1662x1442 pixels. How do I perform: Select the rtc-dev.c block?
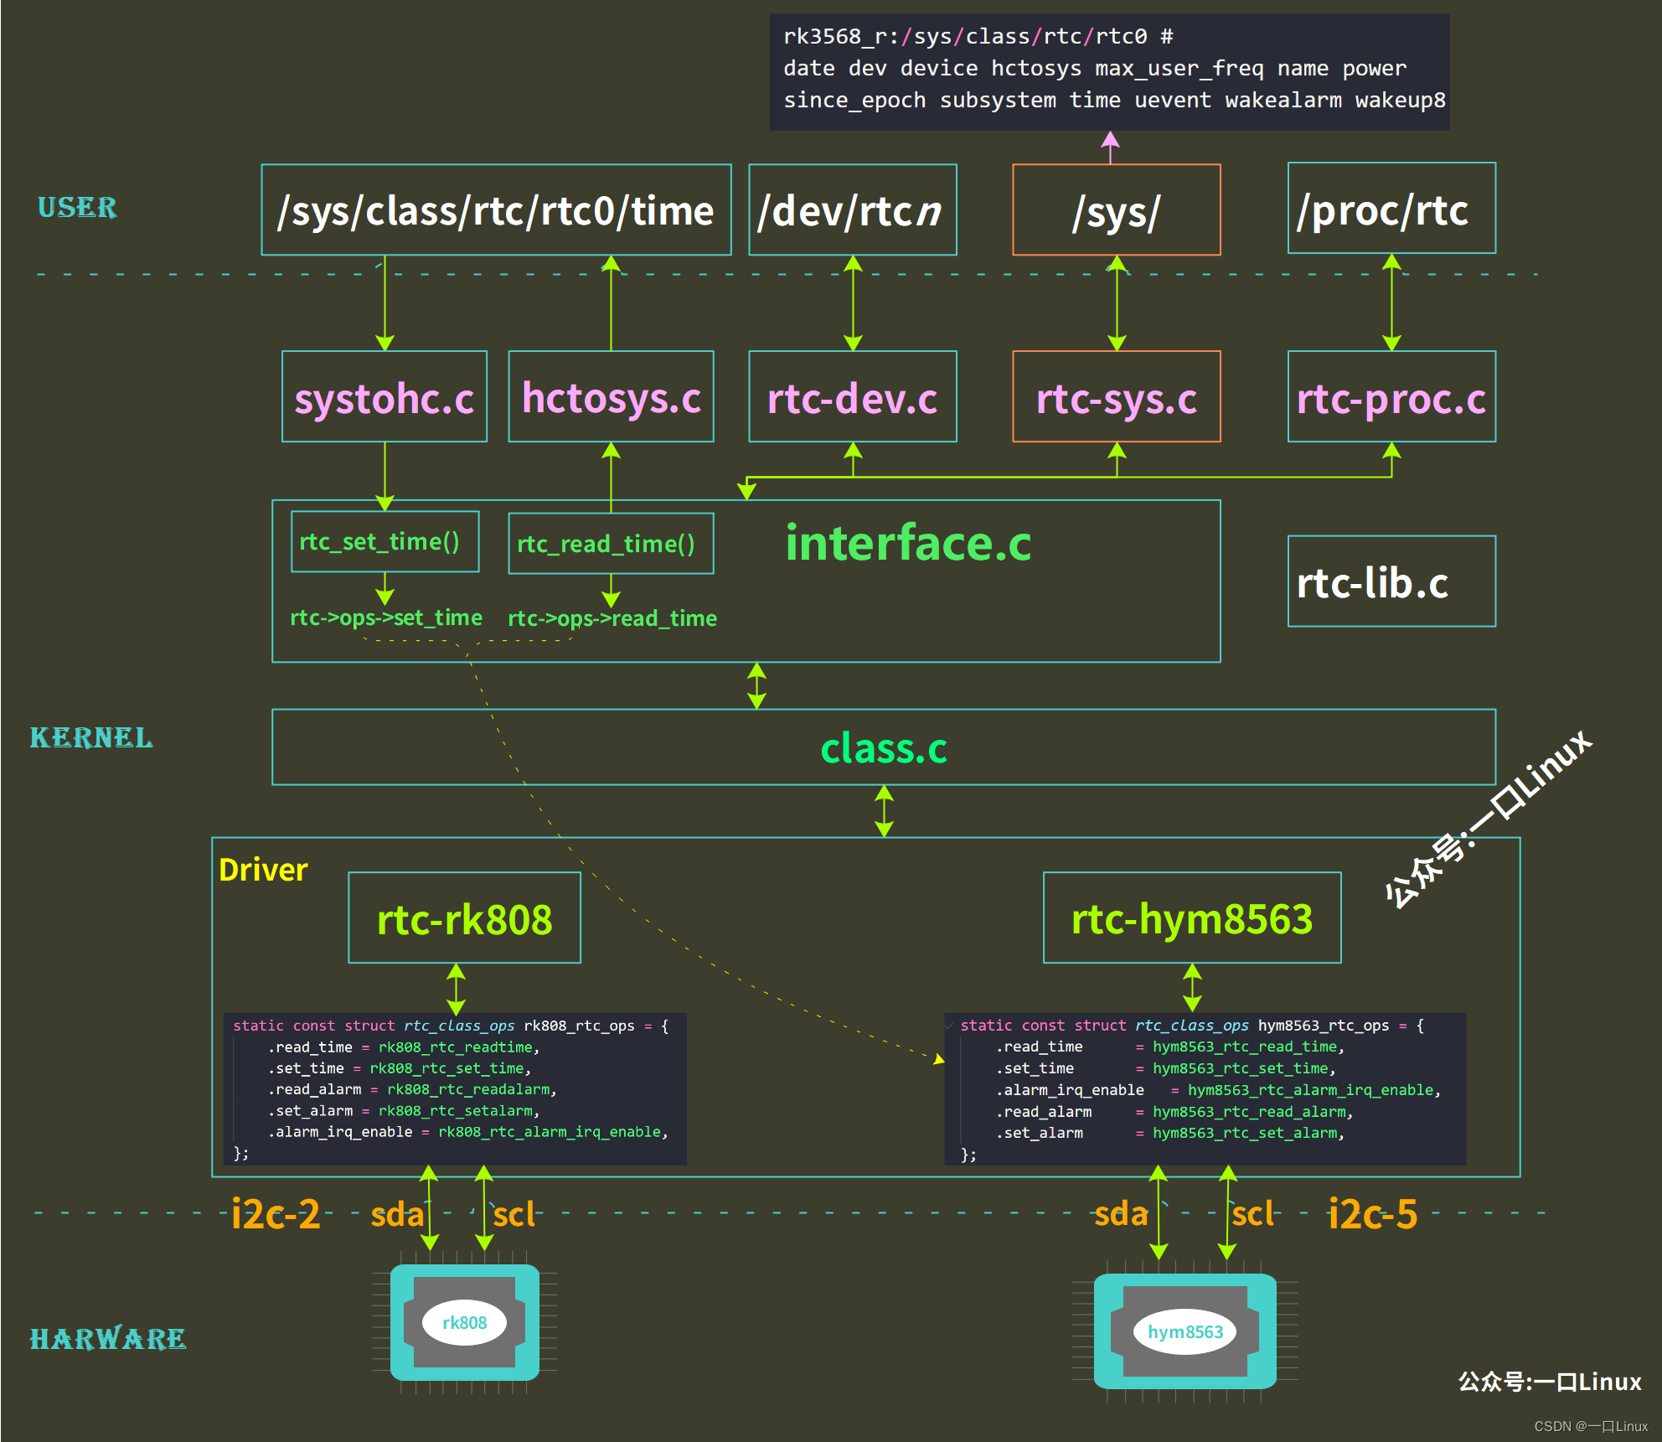click(x=852, y=396)
